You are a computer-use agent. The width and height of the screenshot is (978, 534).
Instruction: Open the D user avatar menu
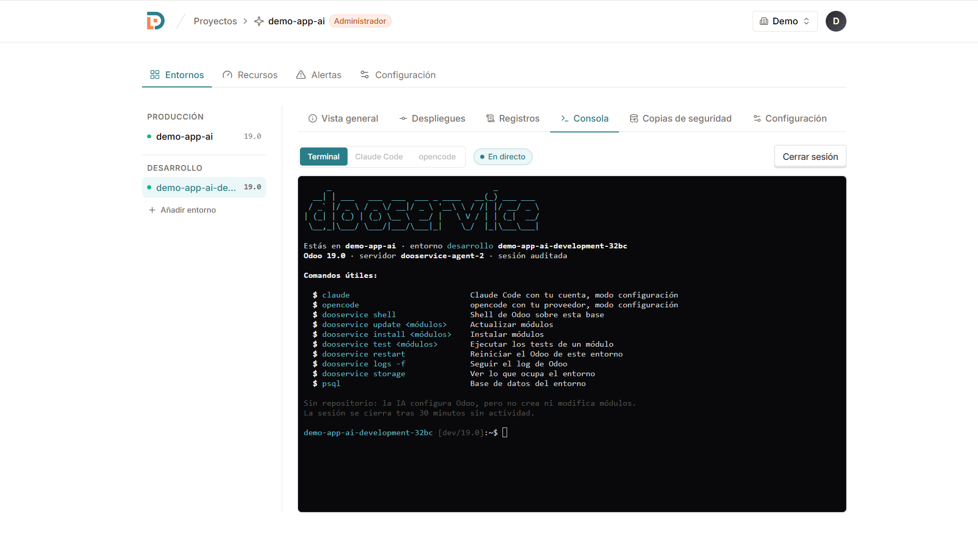click(836, 21)
